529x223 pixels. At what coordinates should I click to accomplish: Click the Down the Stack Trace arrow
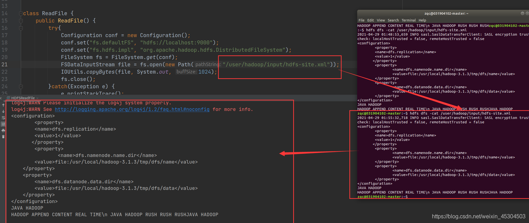click(3, 111)
